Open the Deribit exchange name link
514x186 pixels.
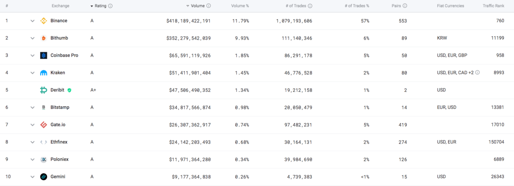coord(58,90)
